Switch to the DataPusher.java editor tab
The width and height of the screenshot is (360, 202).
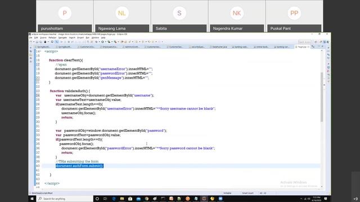pyautogui.click(x=219, y=47)
